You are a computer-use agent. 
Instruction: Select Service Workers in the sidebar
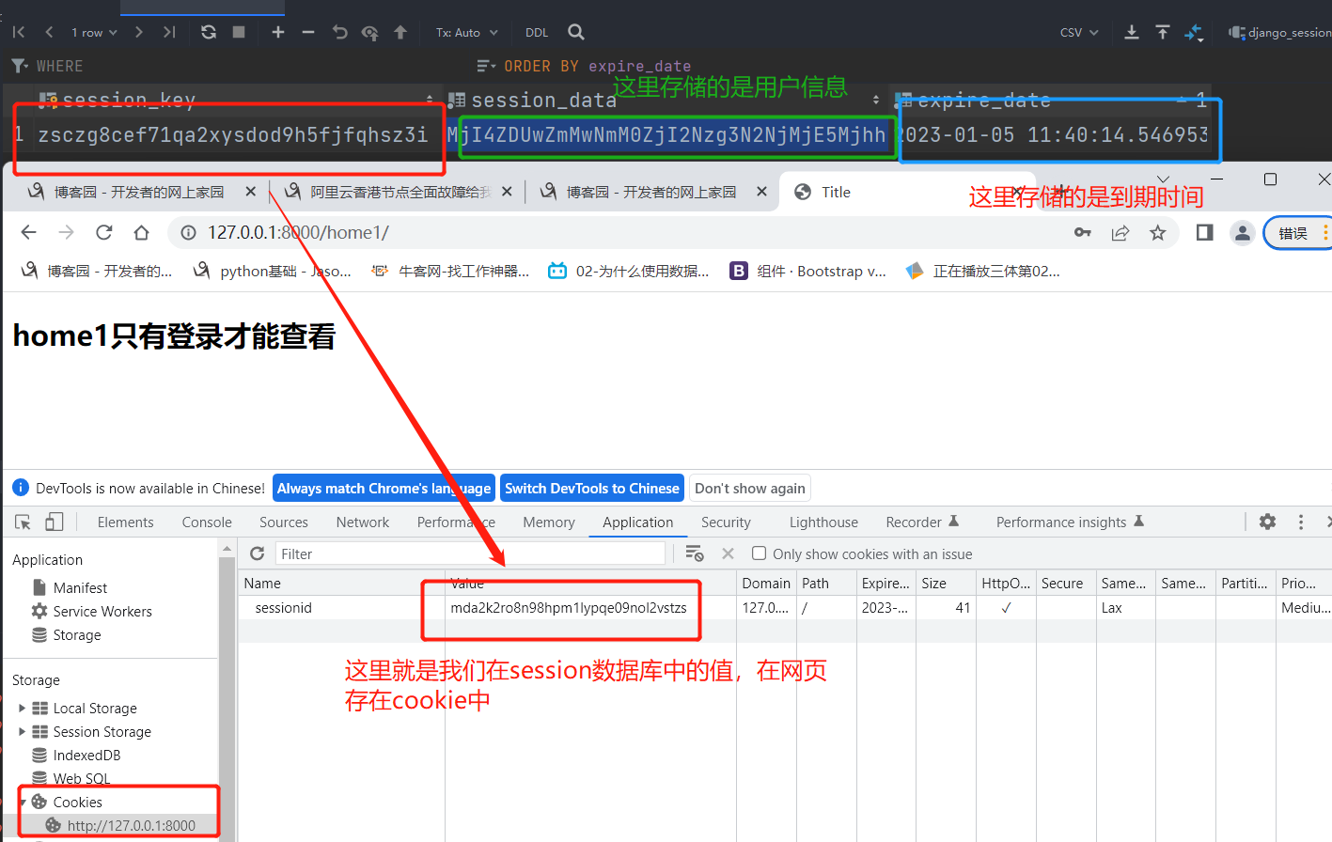pos(102,611)
